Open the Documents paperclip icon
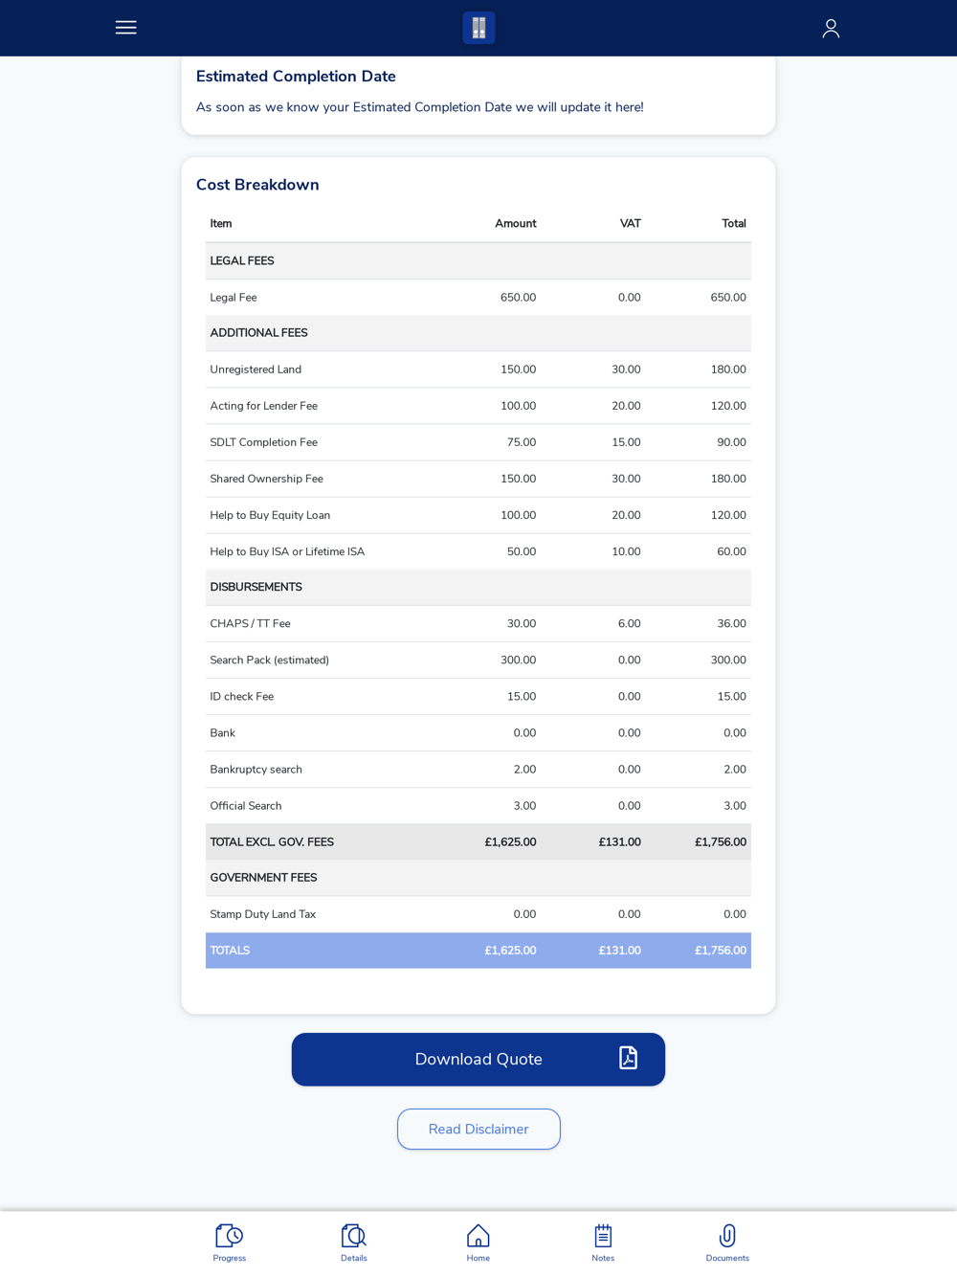The image size is (957, 1277). tap(727, 1235)
